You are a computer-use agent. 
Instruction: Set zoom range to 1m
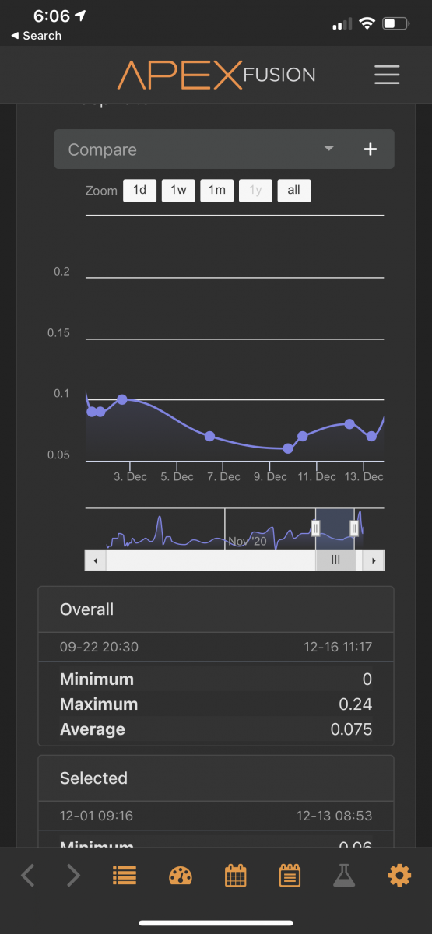tap(217, 191)
